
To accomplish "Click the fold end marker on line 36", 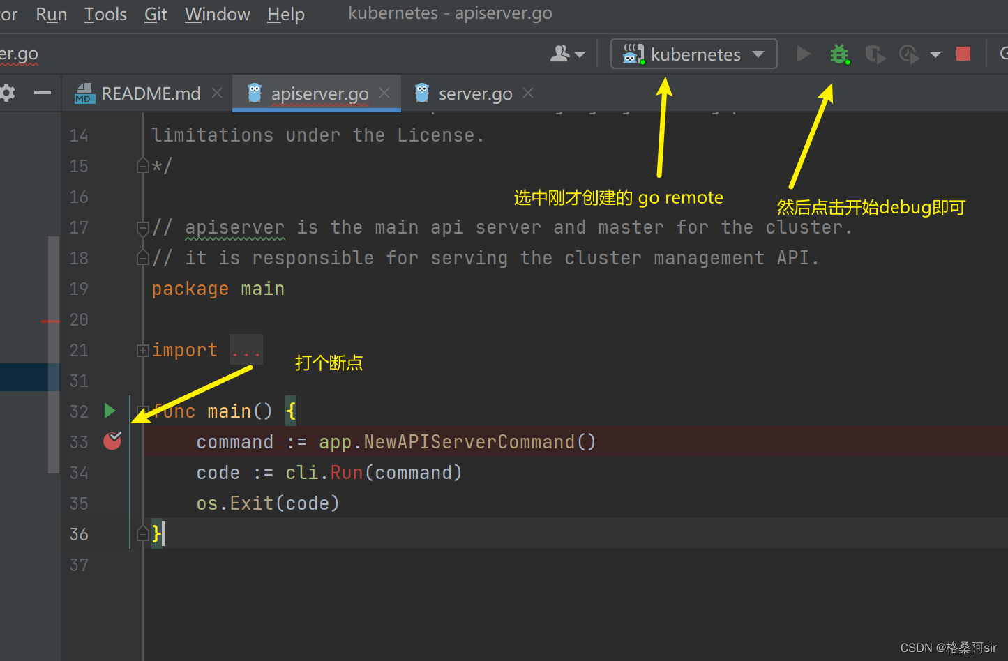I will pos(142,534).
